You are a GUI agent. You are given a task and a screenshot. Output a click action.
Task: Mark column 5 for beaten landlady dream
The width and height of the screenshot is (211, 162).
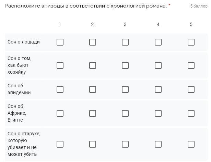pyautogui.click(x=191, y=65)
